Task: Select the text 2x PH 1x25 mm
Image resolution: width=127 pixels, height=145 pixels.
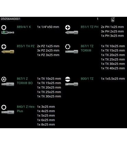Action: (x=112, y=27)
